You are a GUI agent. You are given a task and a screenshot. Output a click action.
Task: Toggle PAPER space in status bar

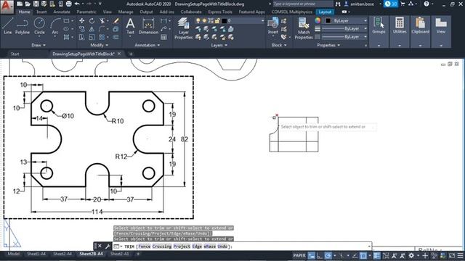pos(299,255)
